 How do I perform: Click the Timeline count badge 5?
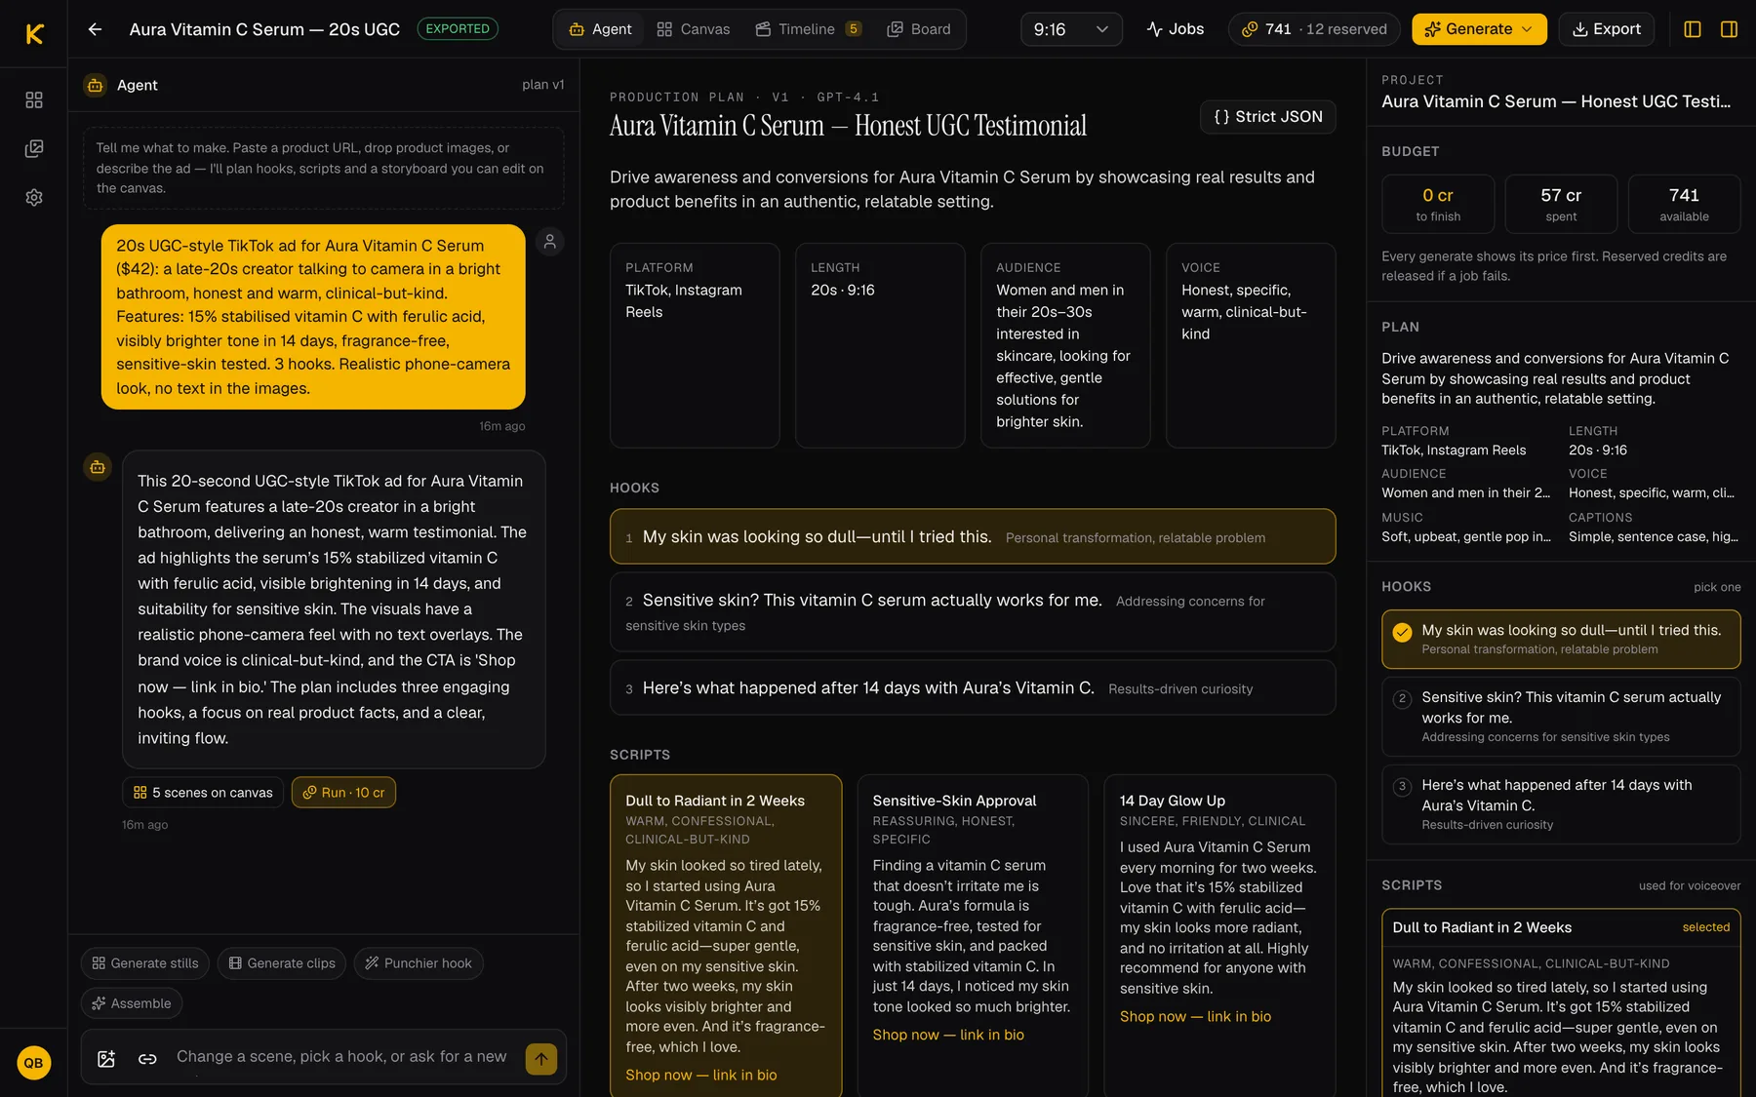tap(854, 29)
